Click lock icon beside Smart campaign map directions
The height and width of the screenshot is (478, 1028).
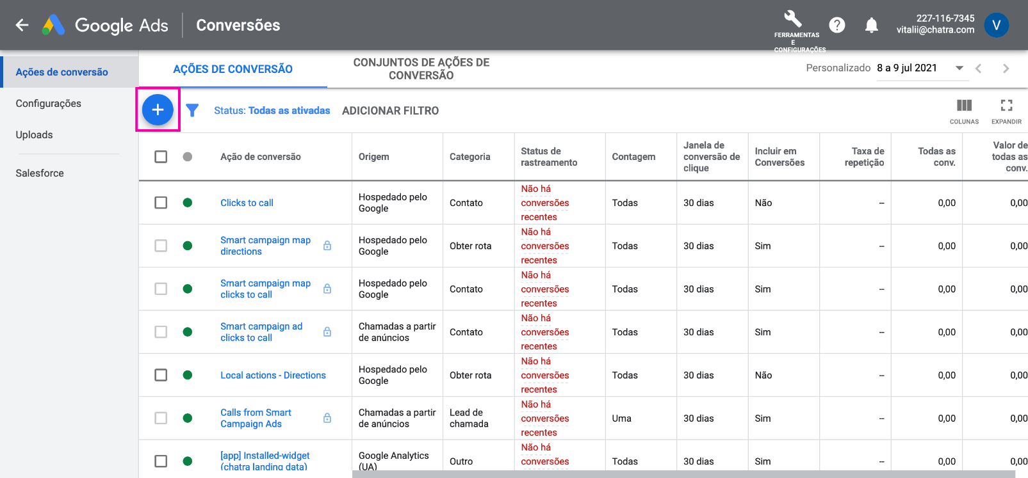[327, 246]
